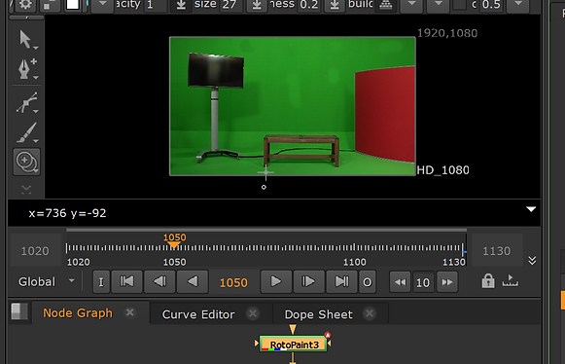Switch to the Curve Editor tab
The width and height of the screenshot is (565, 364).
coord(198,314)
